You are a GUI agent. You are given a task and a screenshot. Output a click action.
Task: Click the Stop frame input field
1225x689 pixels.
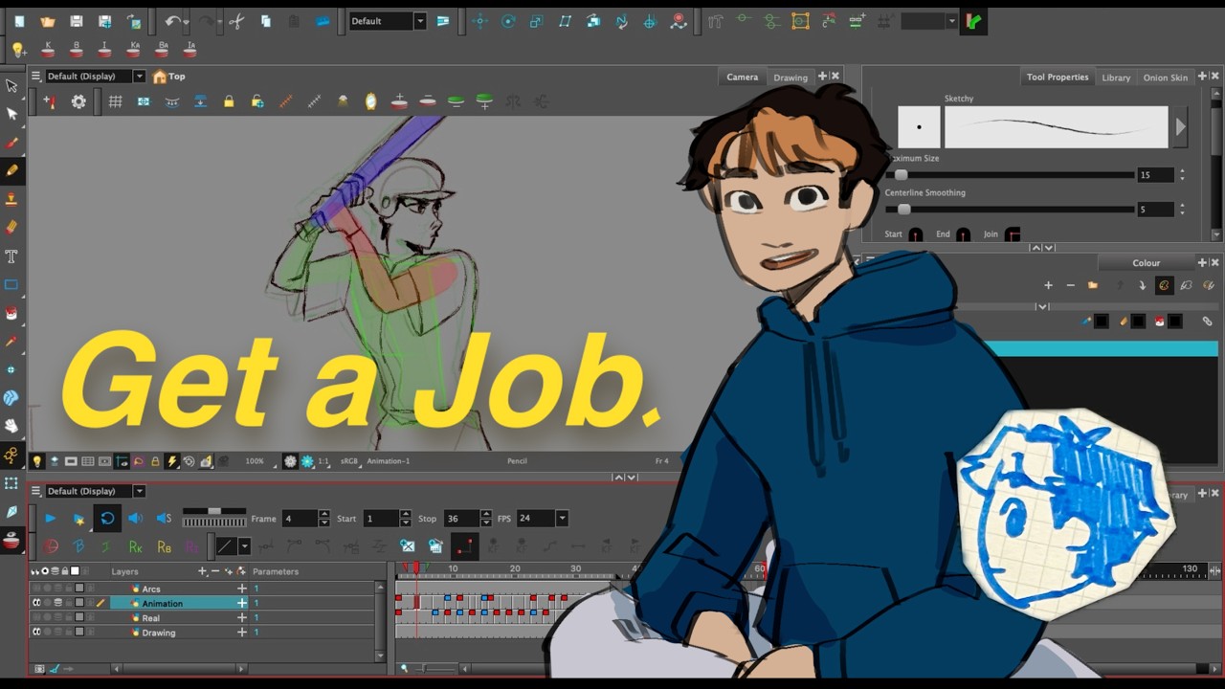463,519
